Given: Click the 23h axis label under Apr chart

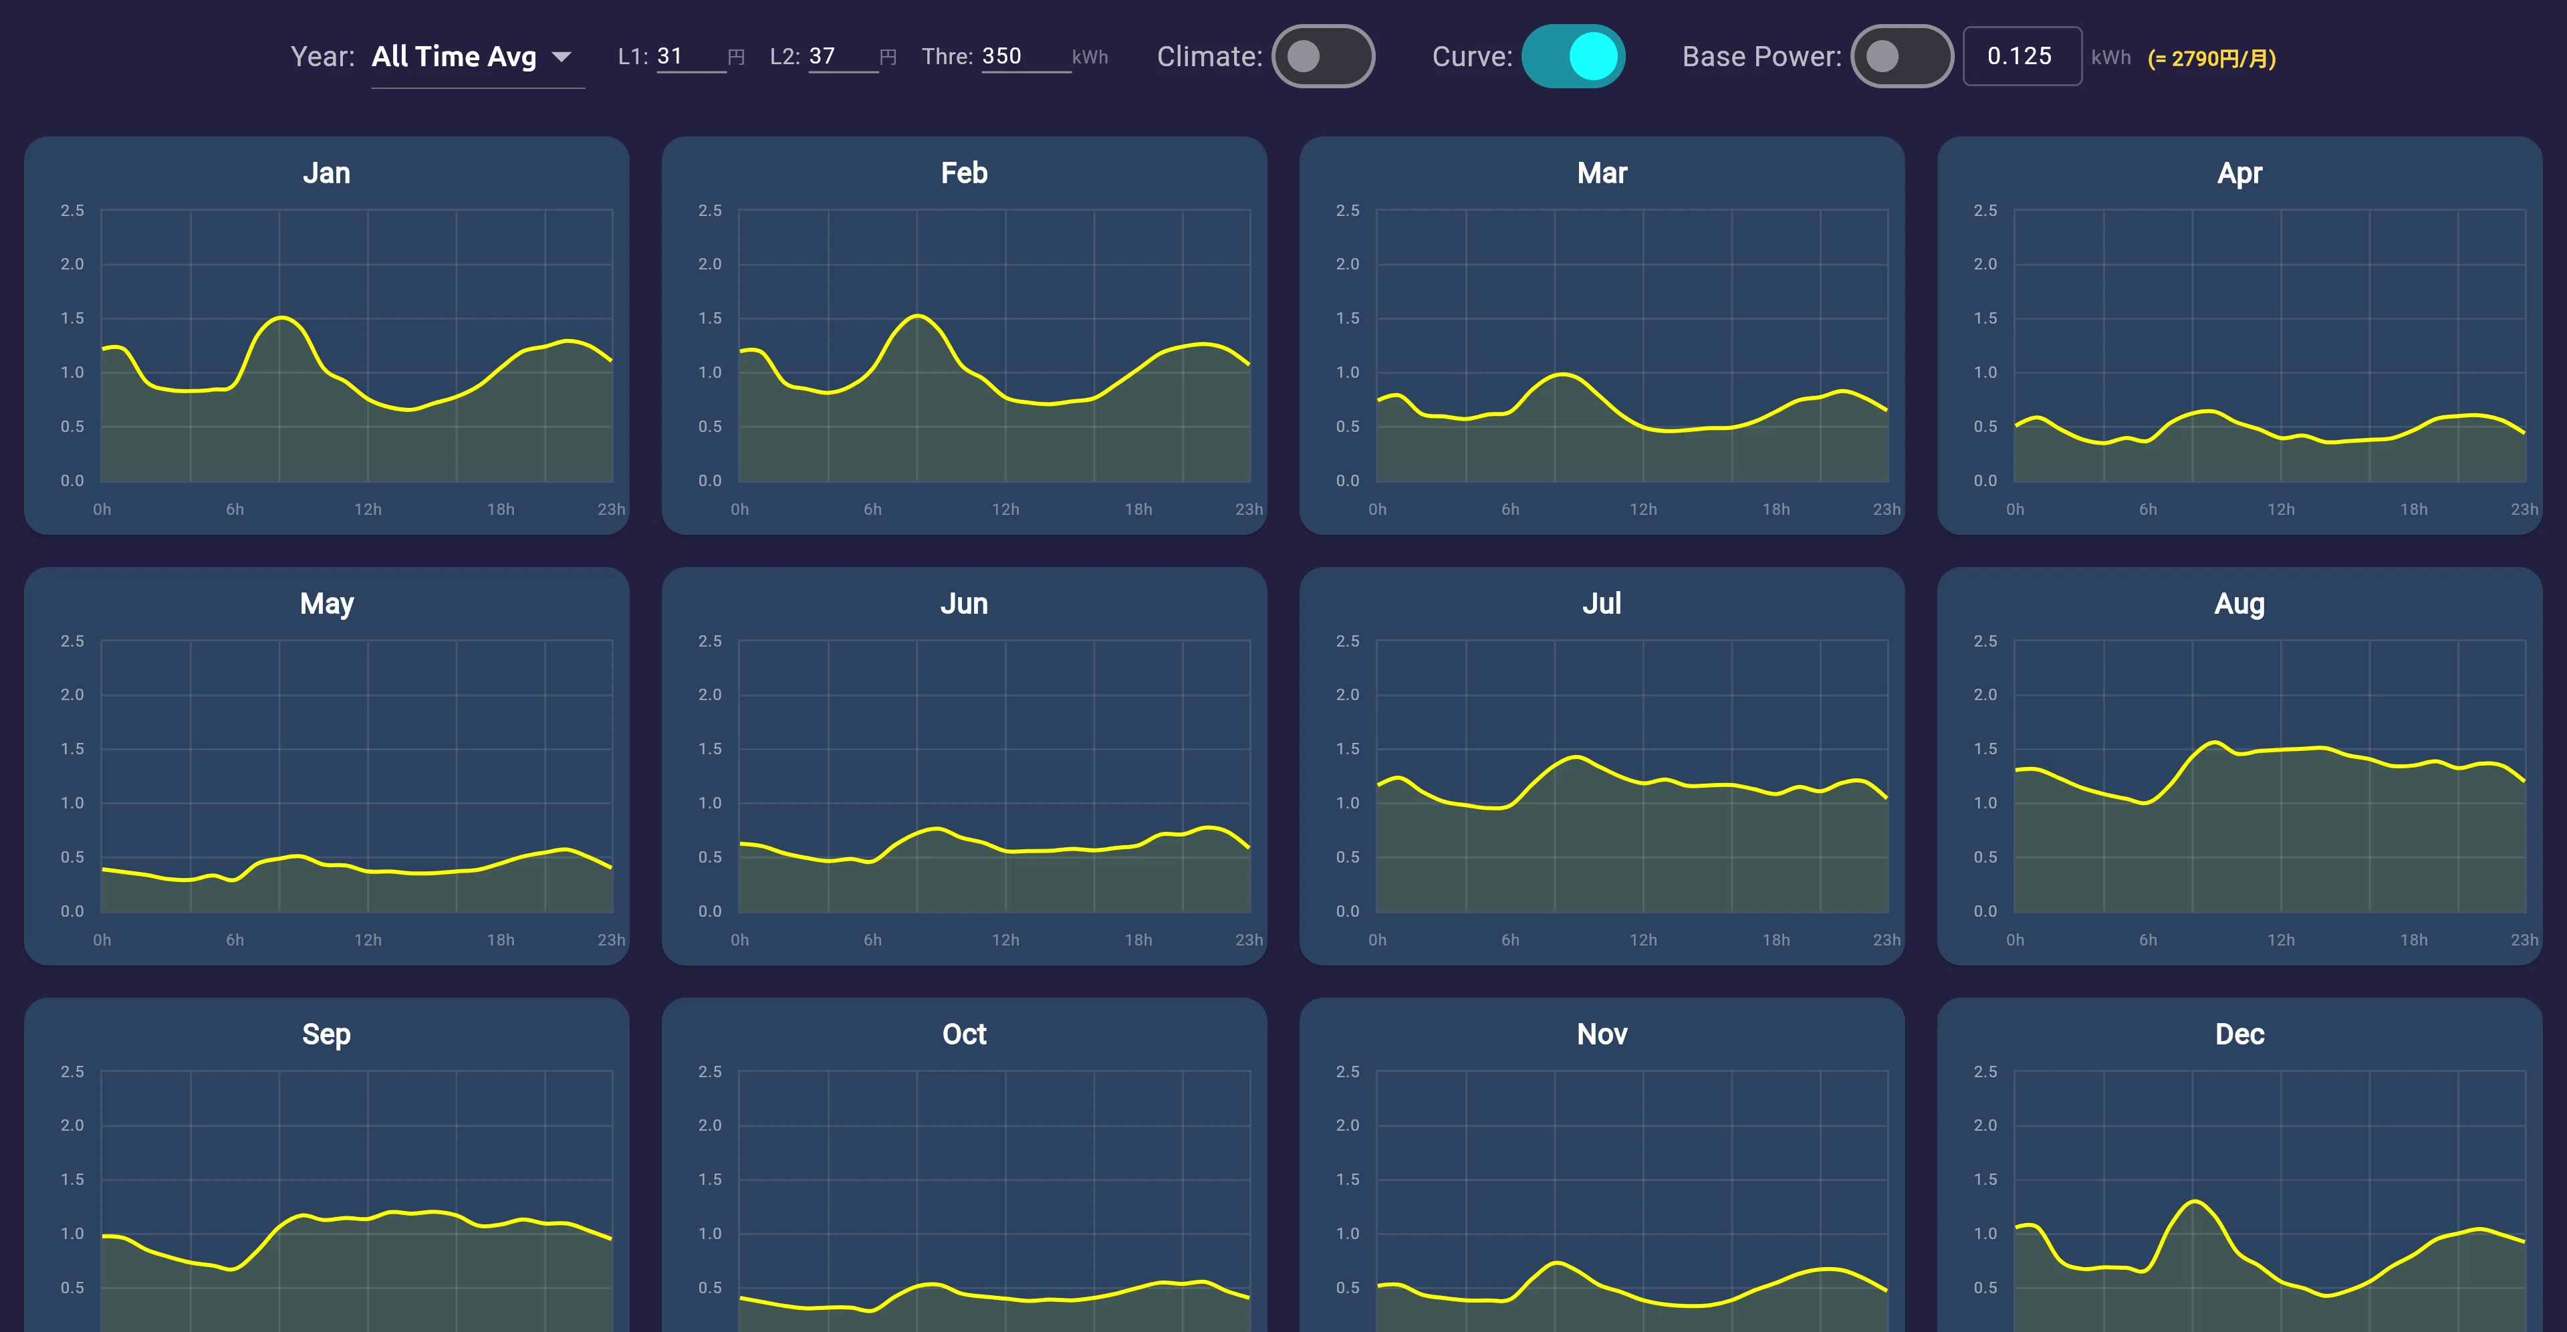Looking at the screenshot, I should click(2524, 510).
